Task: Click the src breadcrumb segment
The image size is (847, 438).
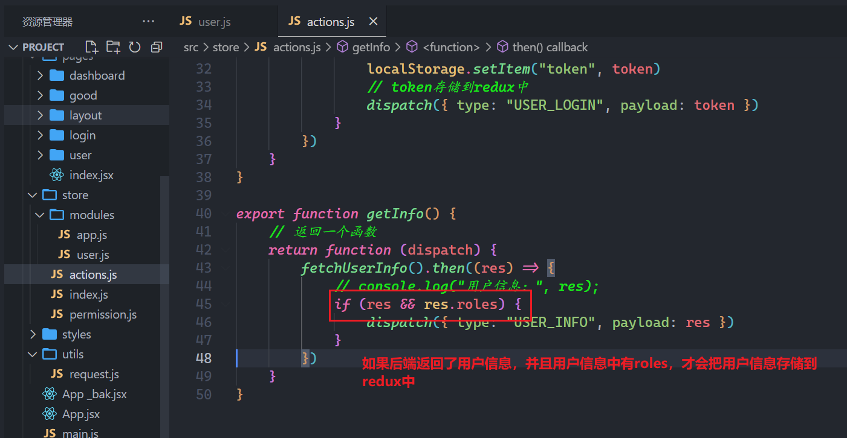Action: click(191, 47)
